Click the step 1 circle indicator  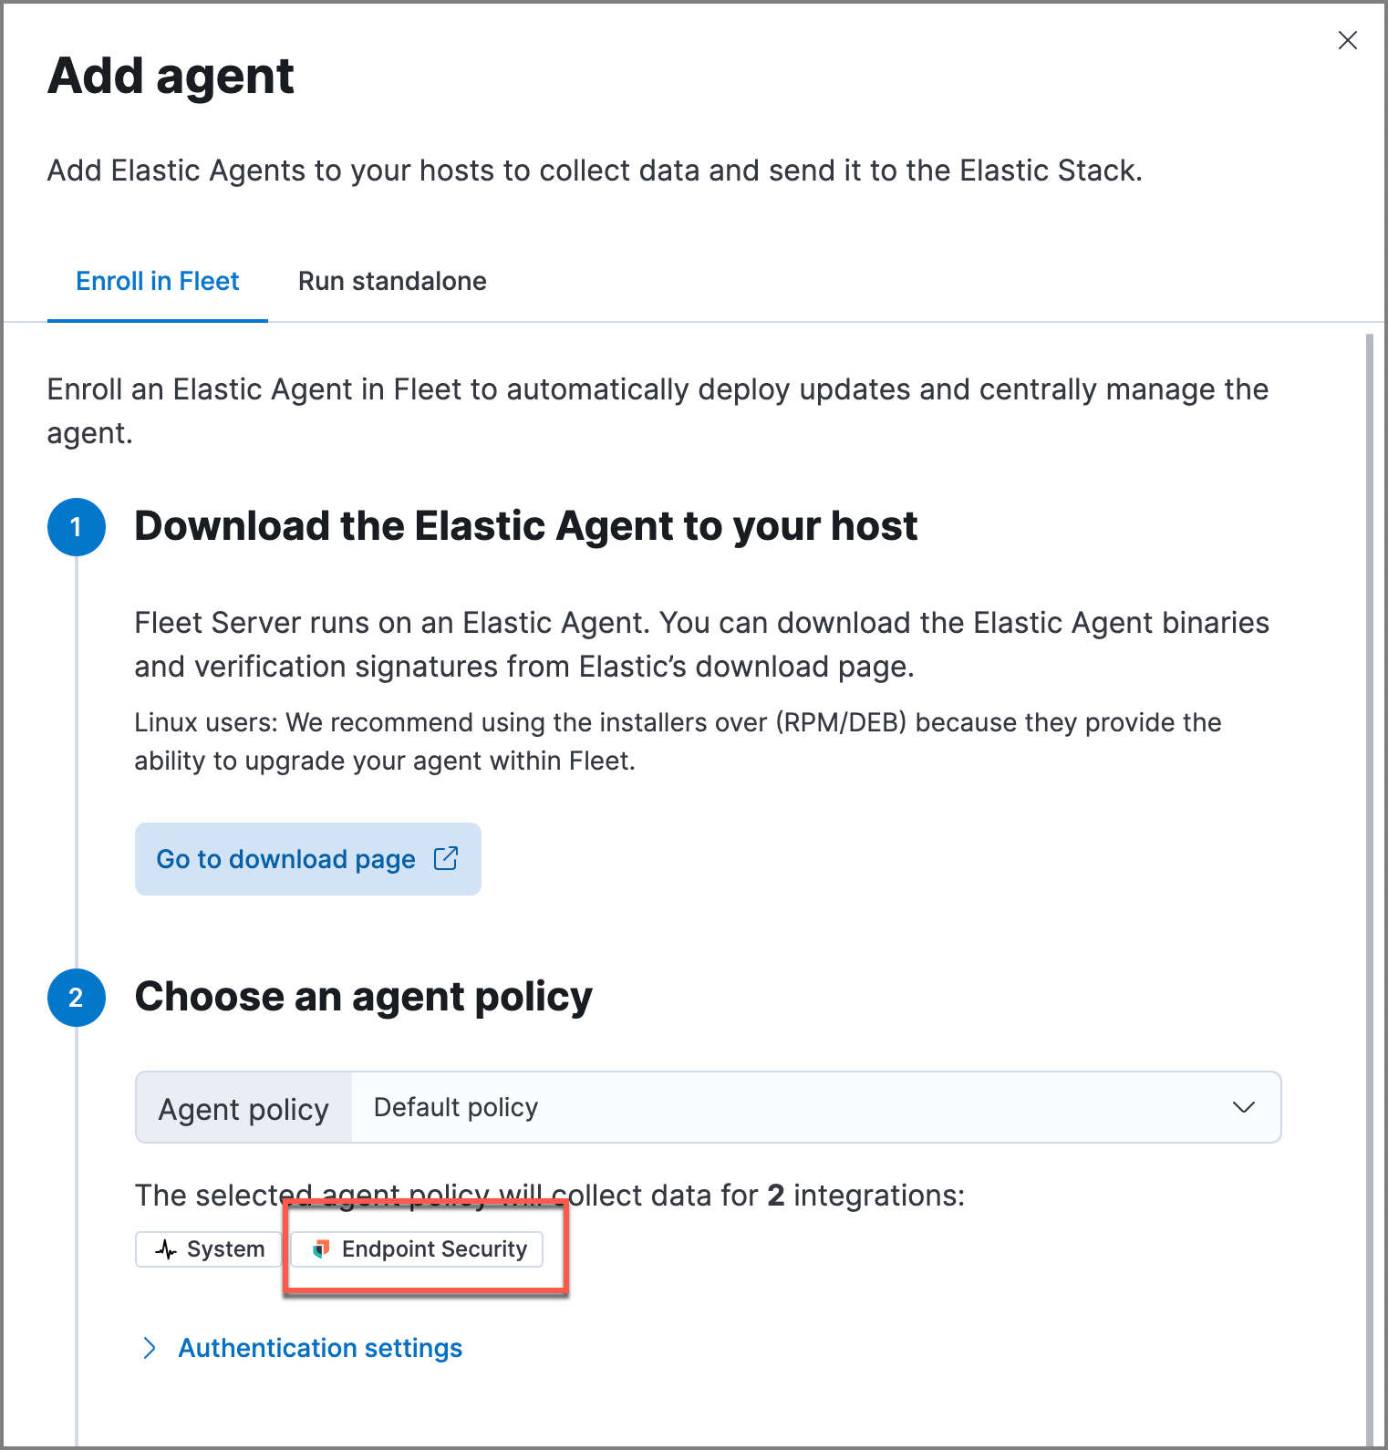(x=77, y=526)
